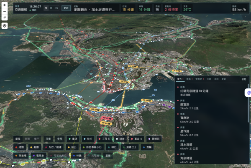The width and height of the screenshot is (251, 168).
Task: Toggle the 九巴 / 龍運 bus layer
Action: (x=53, y=147)
